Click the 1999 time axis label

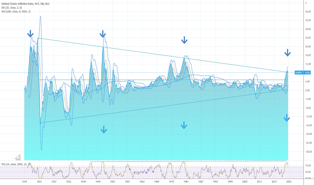click(230, 182)
